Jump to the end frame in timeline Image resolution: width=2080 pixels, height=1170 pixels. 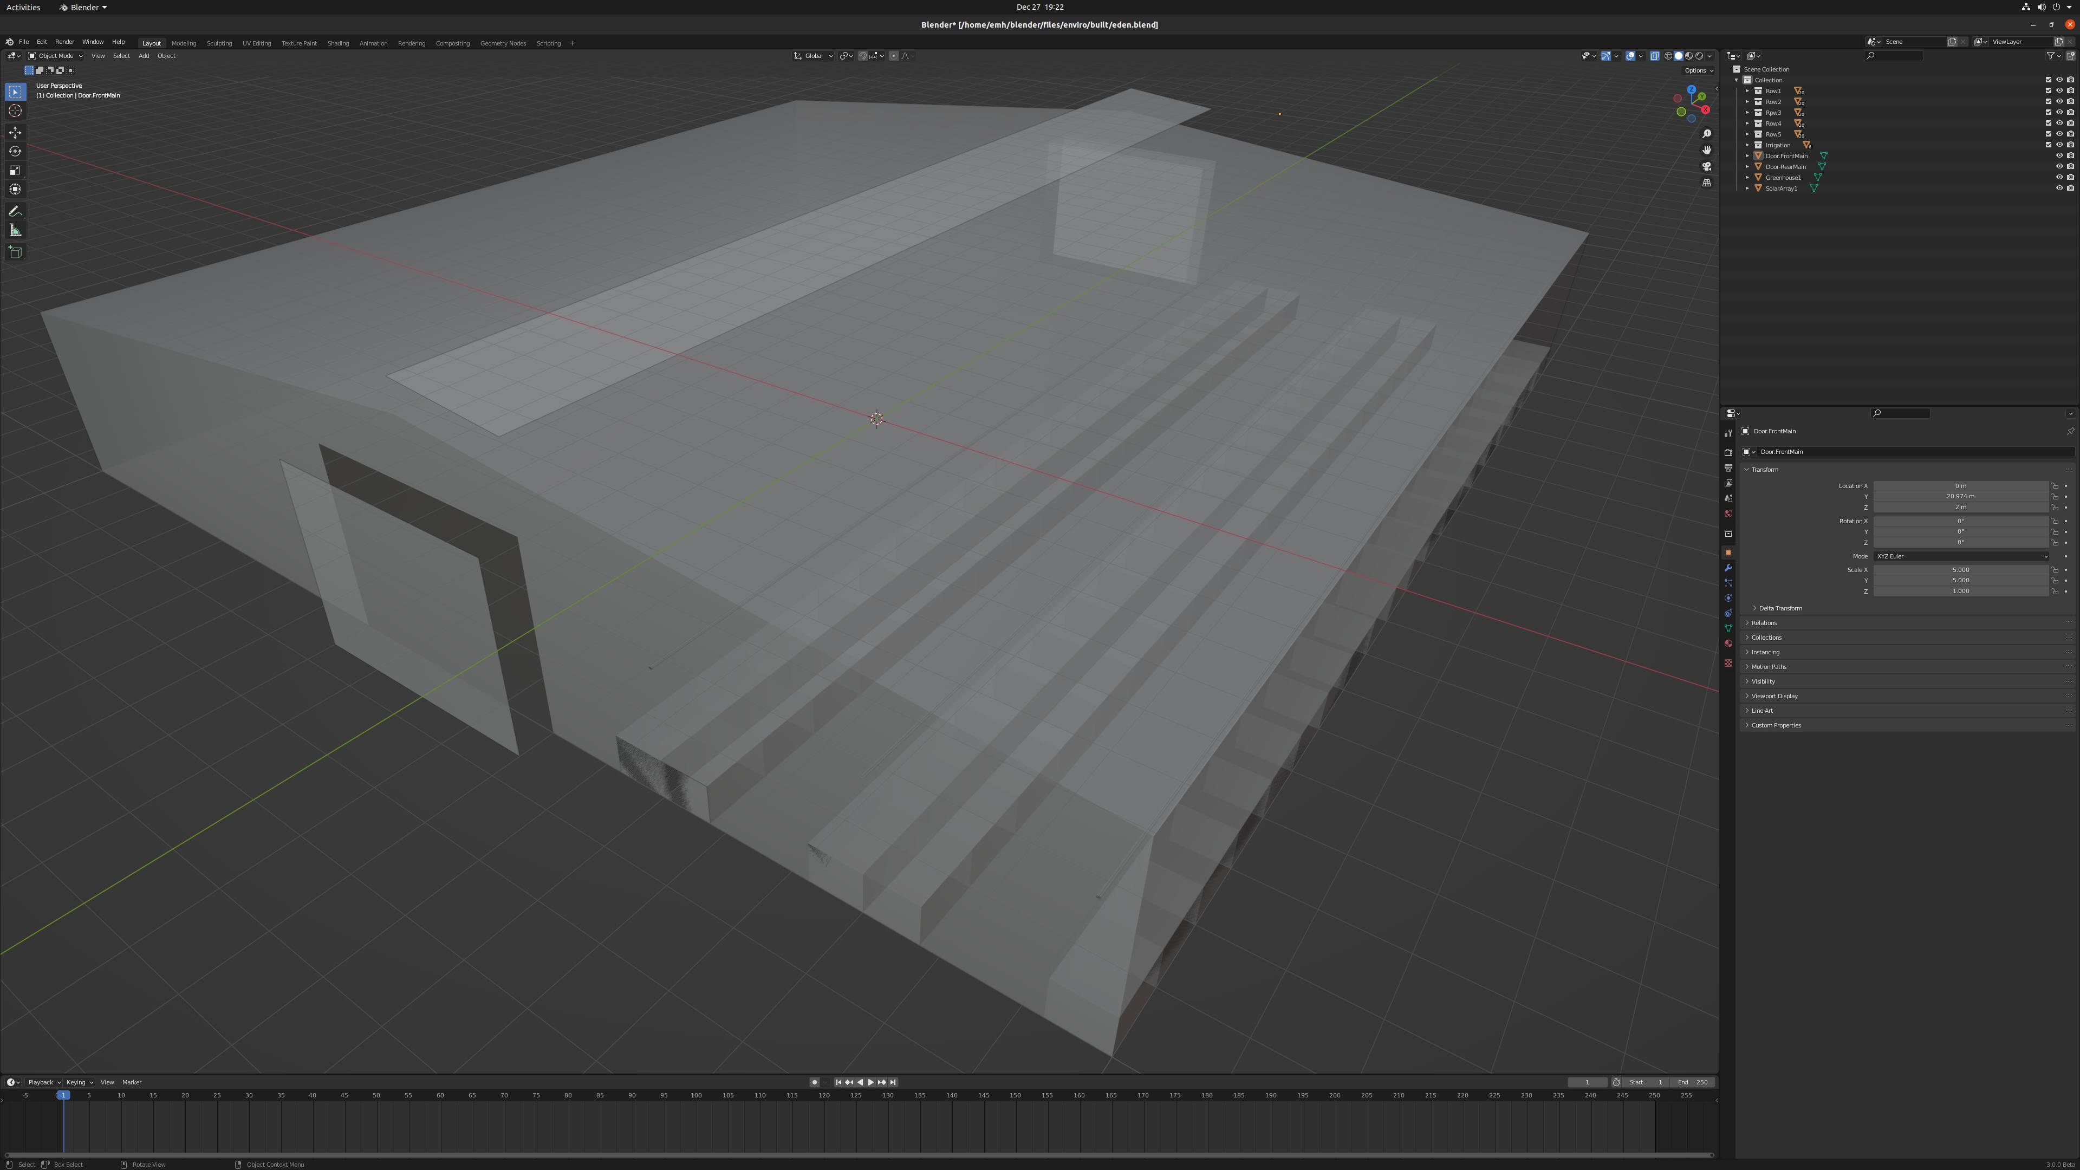pyautogui.click(x=892, y=1082)
